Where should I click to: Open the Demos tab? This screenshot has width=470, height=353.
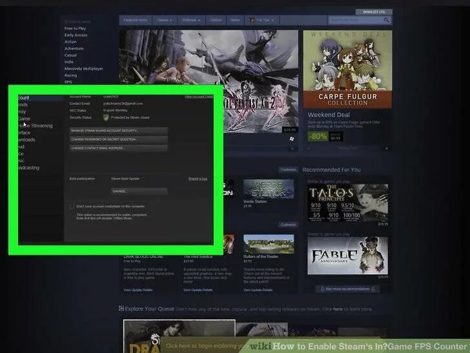point(216,20)
